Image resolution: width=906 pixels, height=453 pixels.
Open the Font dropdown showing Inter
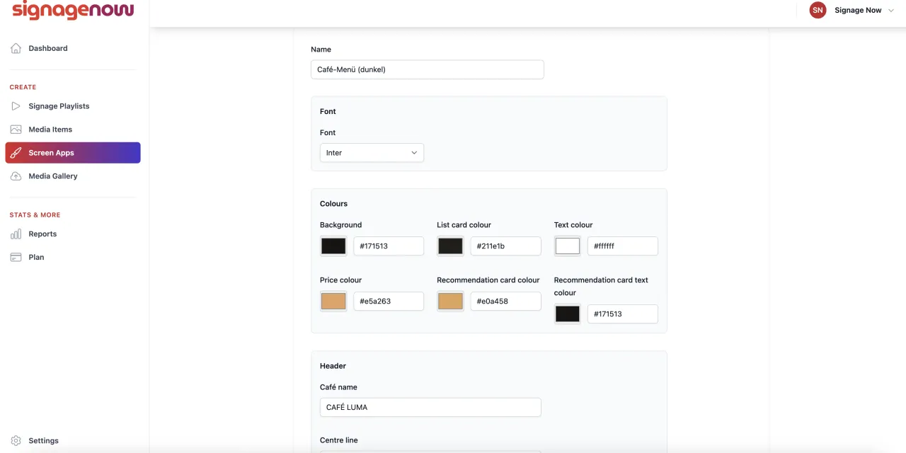point(372,153)
